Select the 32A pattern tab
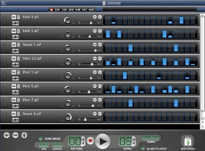The height and width of the screenshot is (151, 205). [57, 10]
